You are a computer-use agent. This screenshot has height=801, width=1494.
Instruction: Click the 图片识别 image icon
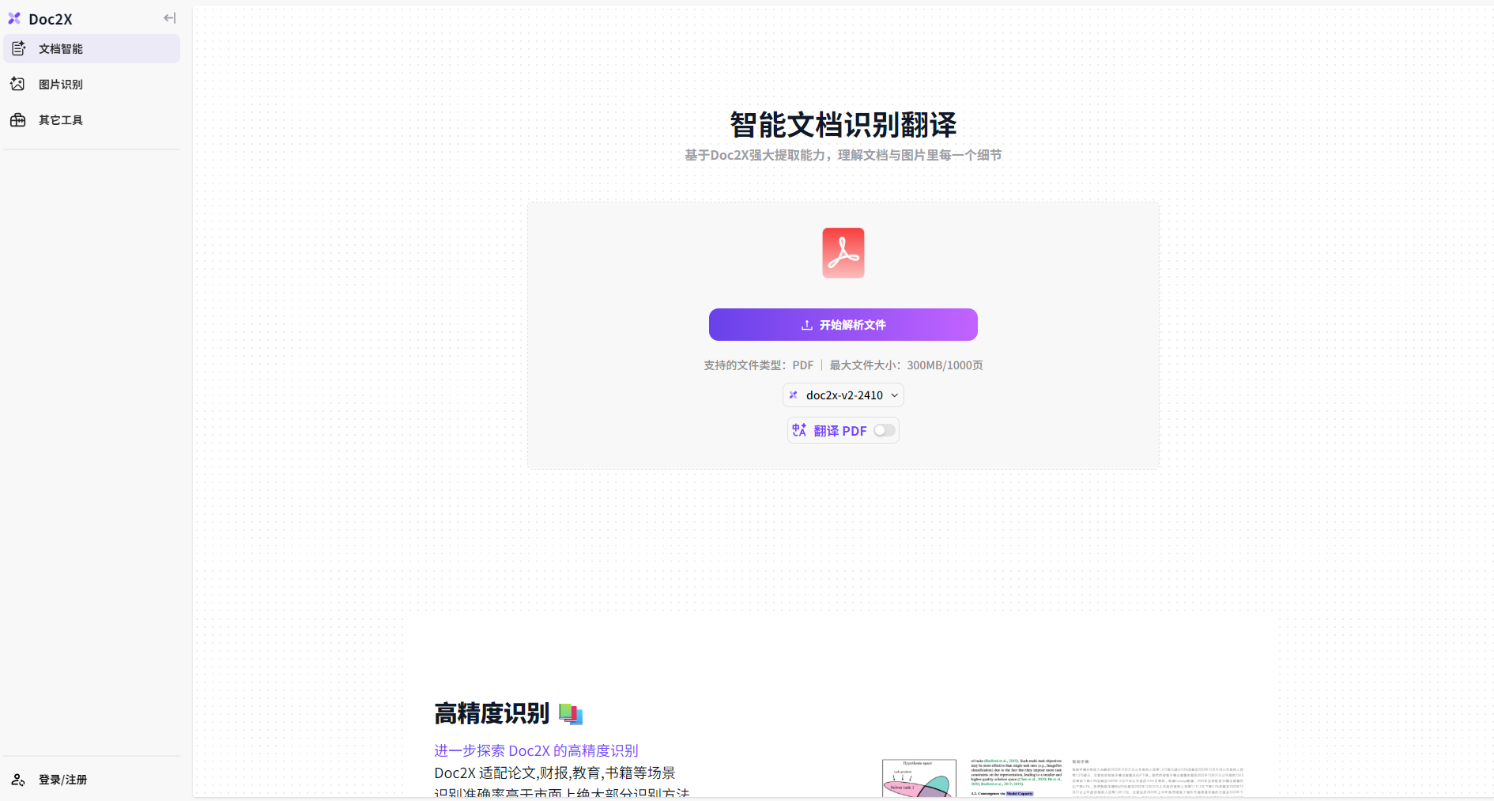click(17, 84)
